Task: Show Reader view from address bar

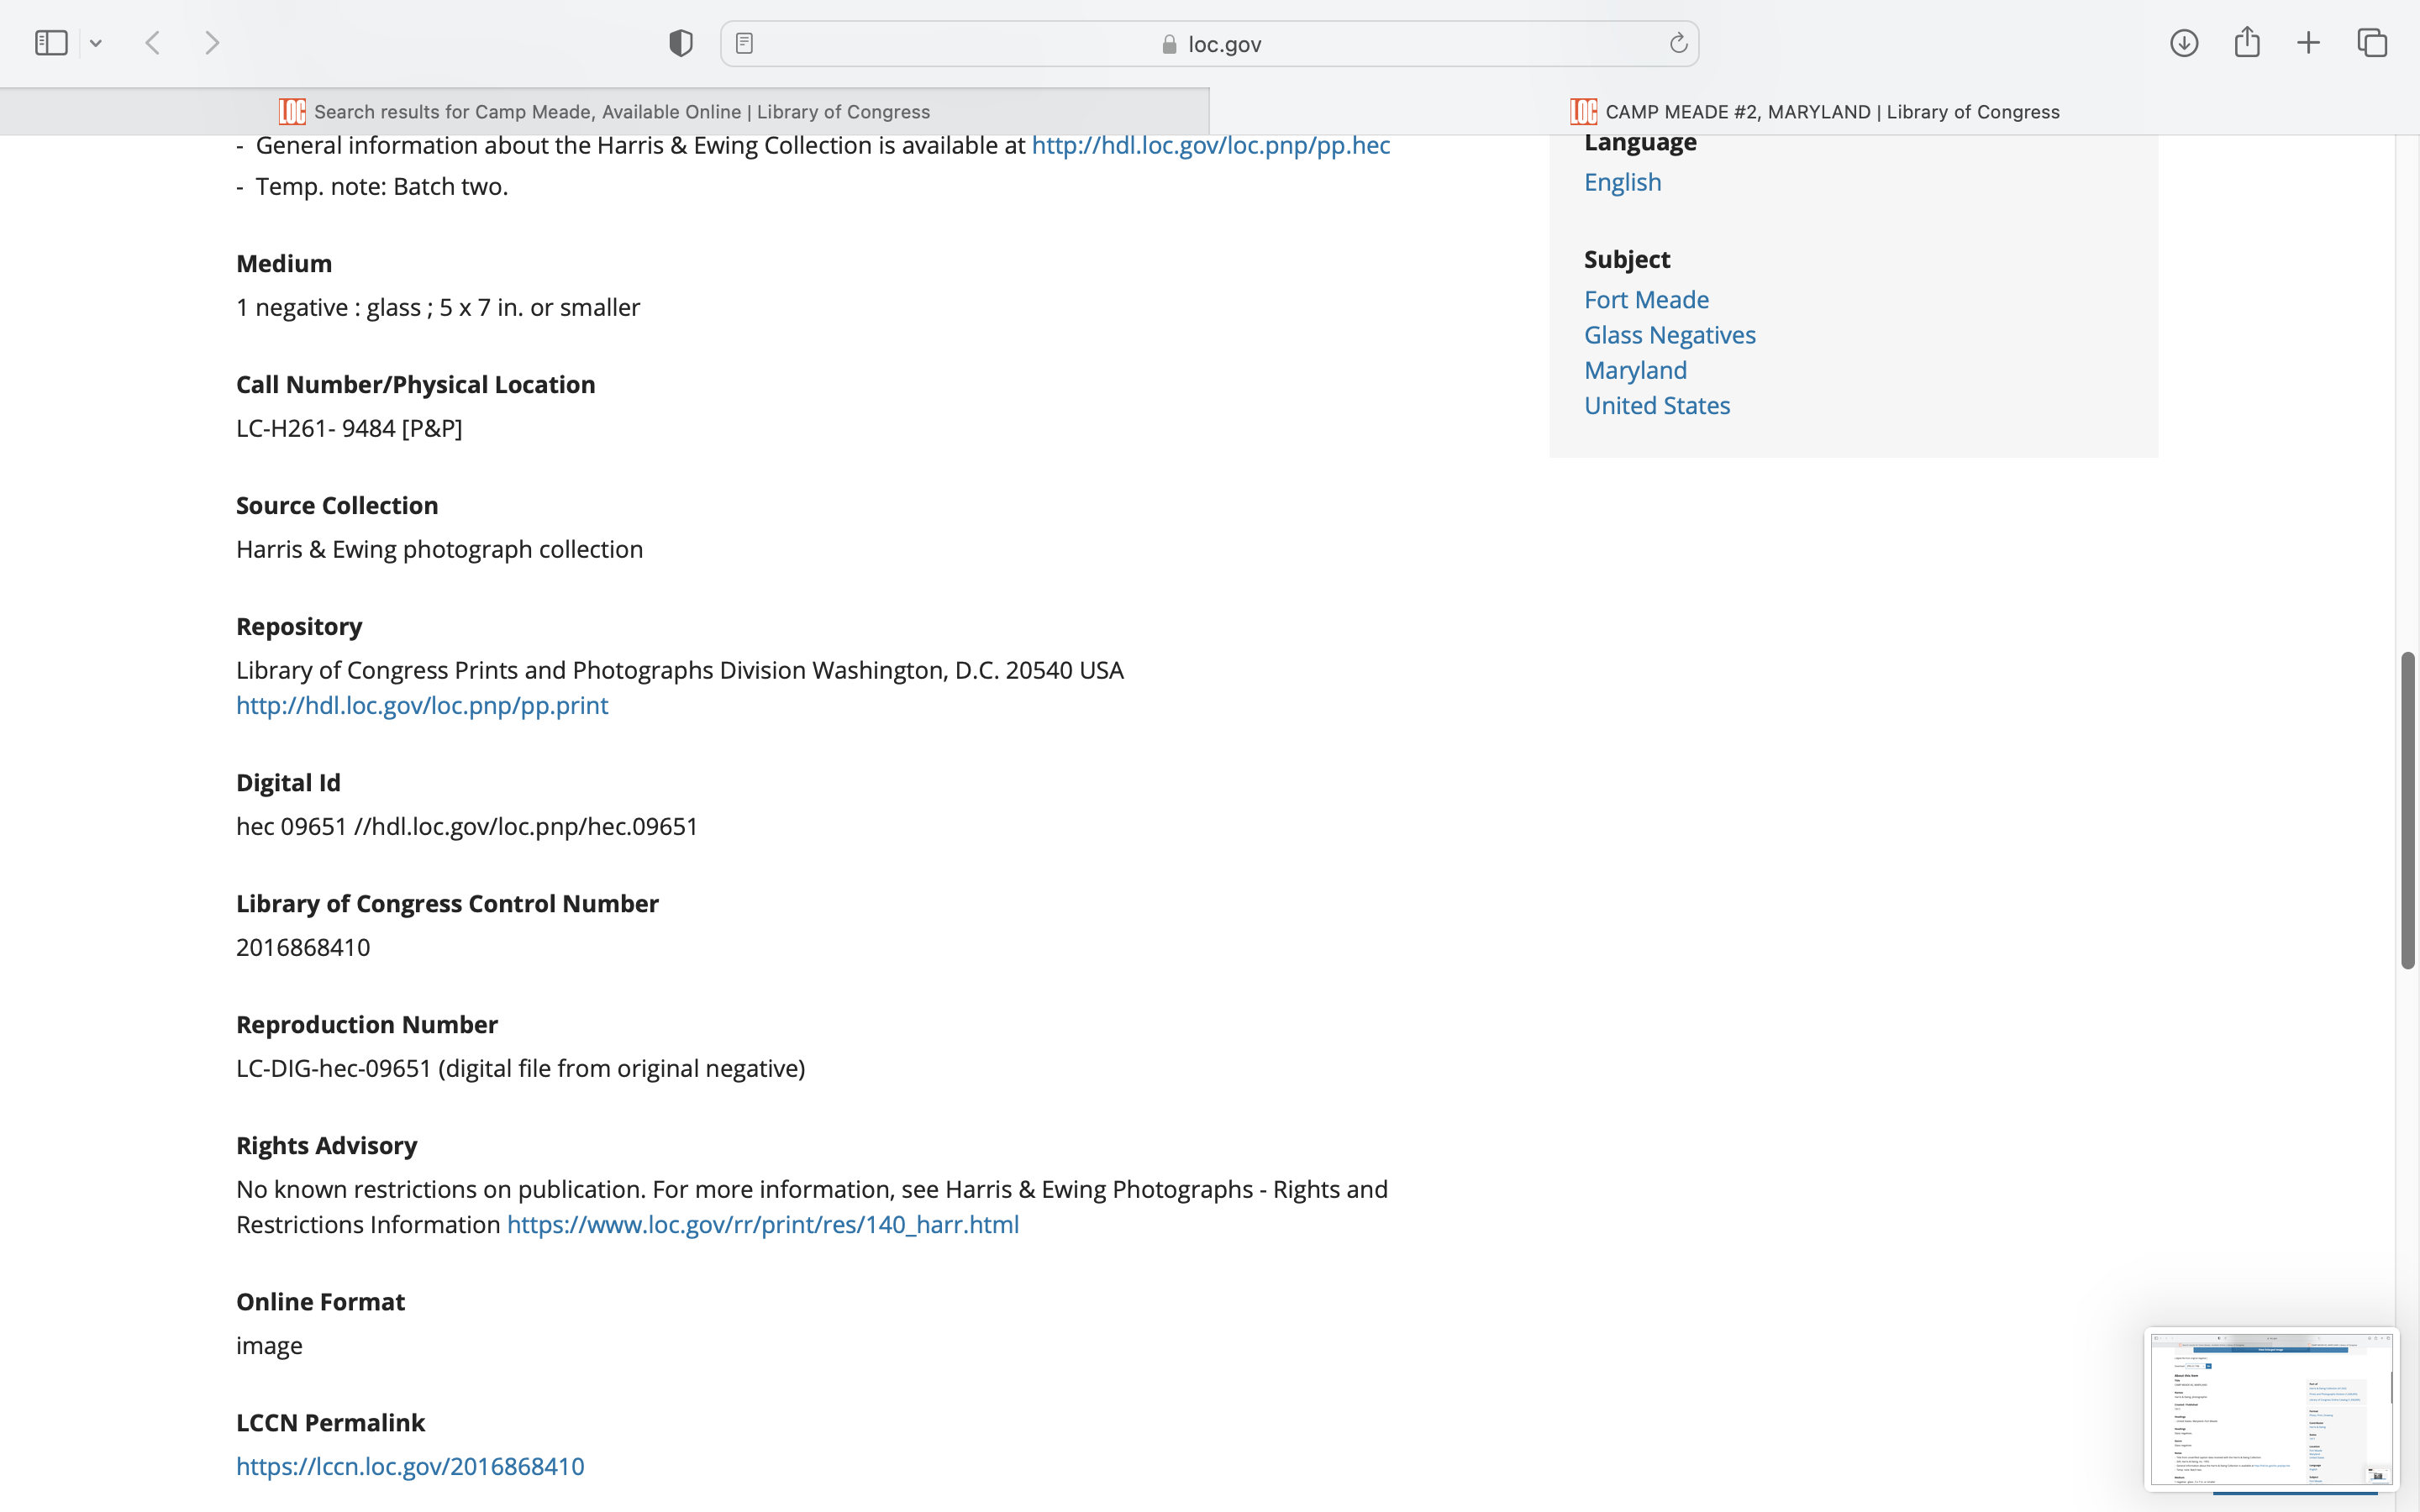Action: pos(744,43)
